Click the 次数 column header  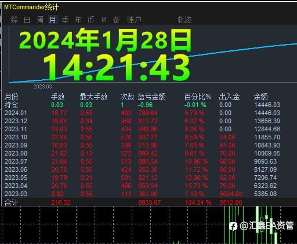(127, 97)
